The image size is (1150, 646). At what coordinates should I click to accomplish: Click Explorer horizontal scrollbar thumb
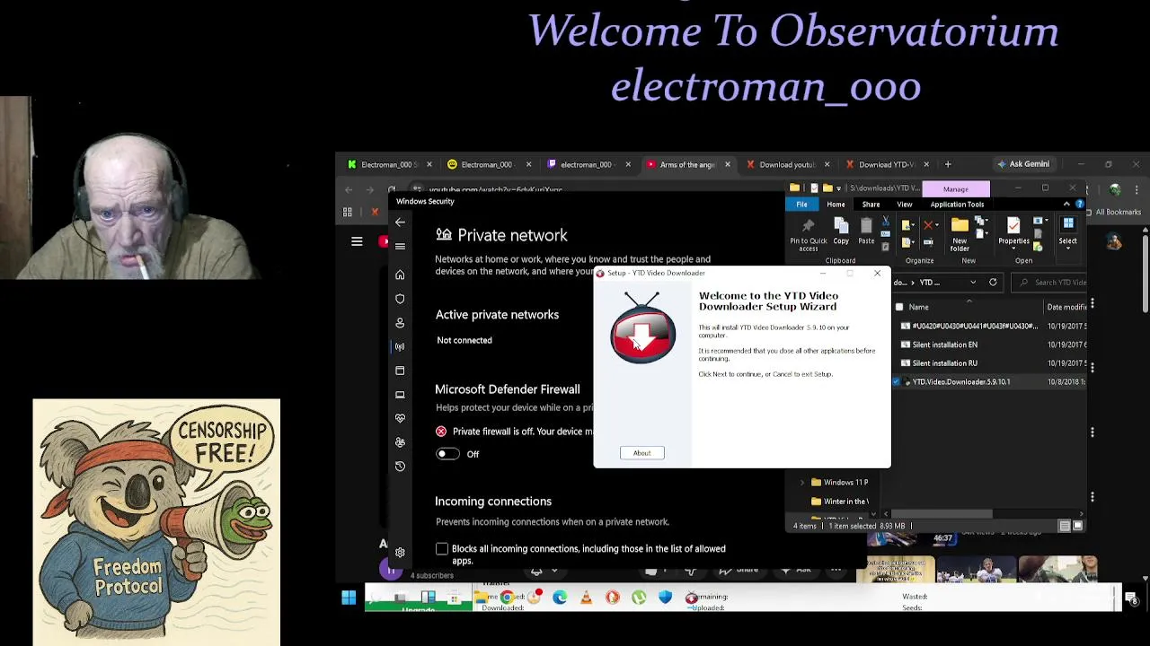click(x=942, y=514)
